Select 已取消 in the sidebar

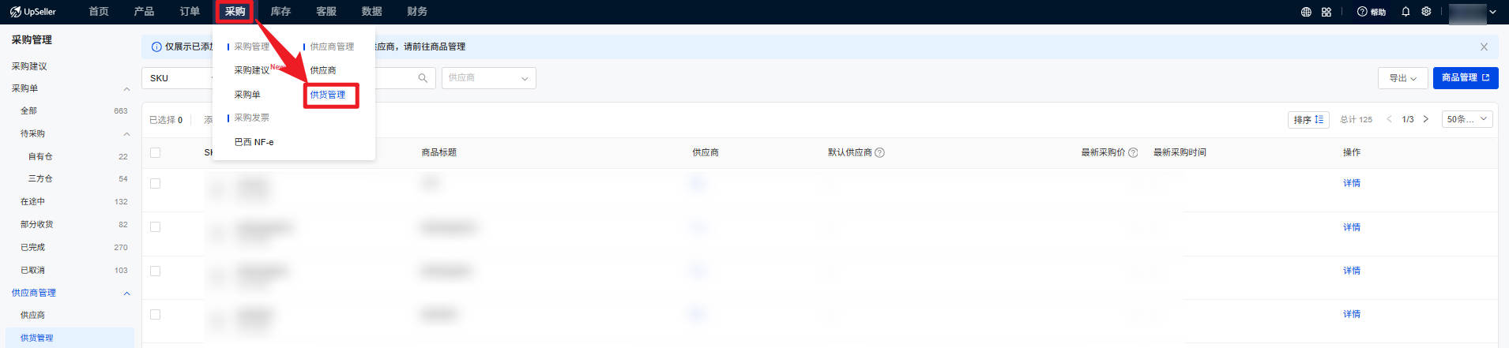32,271
